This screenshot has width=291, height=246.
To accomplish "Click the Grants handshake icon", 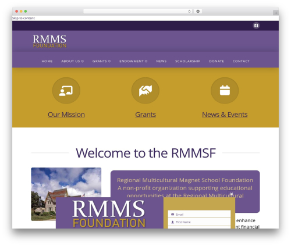I will [145, 91].
